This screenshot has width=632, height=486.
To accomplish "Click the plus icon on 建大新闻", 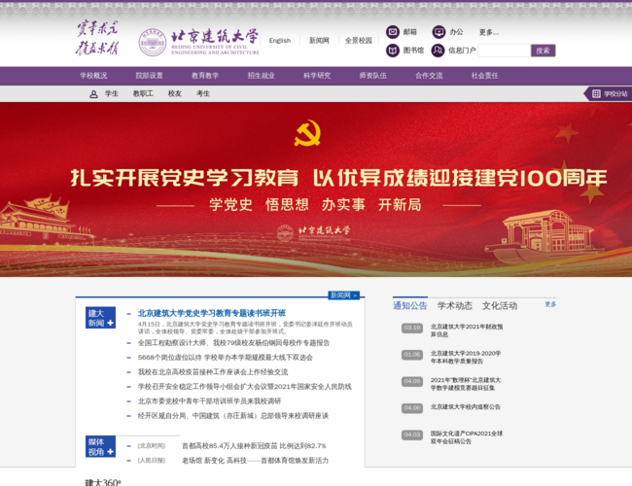I will pos(110,323).
